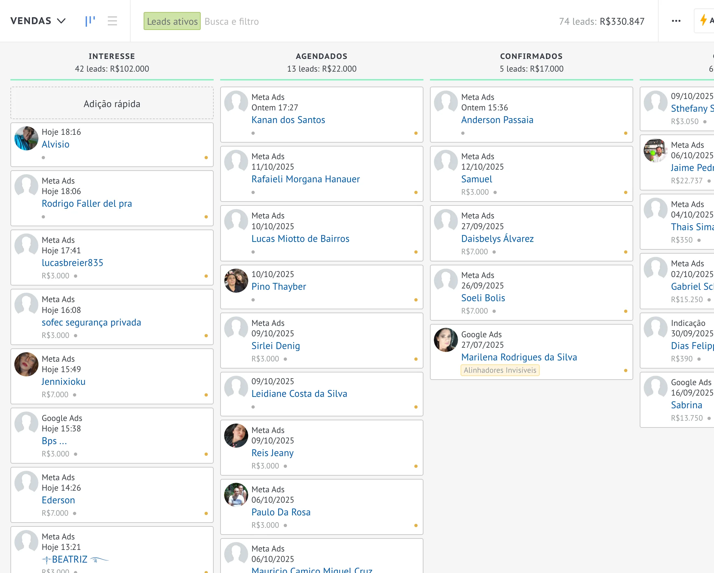The image size is (714, 573).
Task: Toggle the status dot on Daisbelys Álvarez's card
Action: pos(625,252)
